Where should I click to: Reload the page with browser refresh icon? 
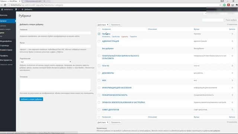[5, 5]
